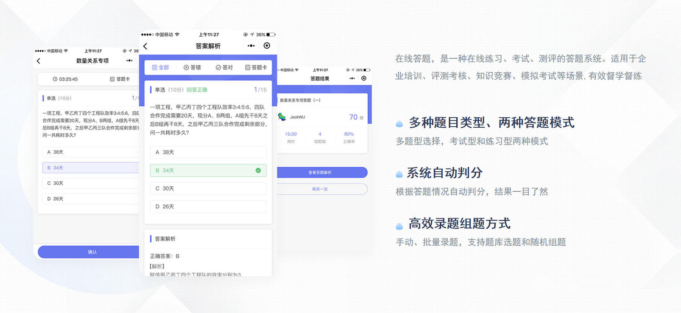Click the 答题卡 grid icon under 数量关系专项
This screenshot has width=681, height=313.
pos(112,79)
